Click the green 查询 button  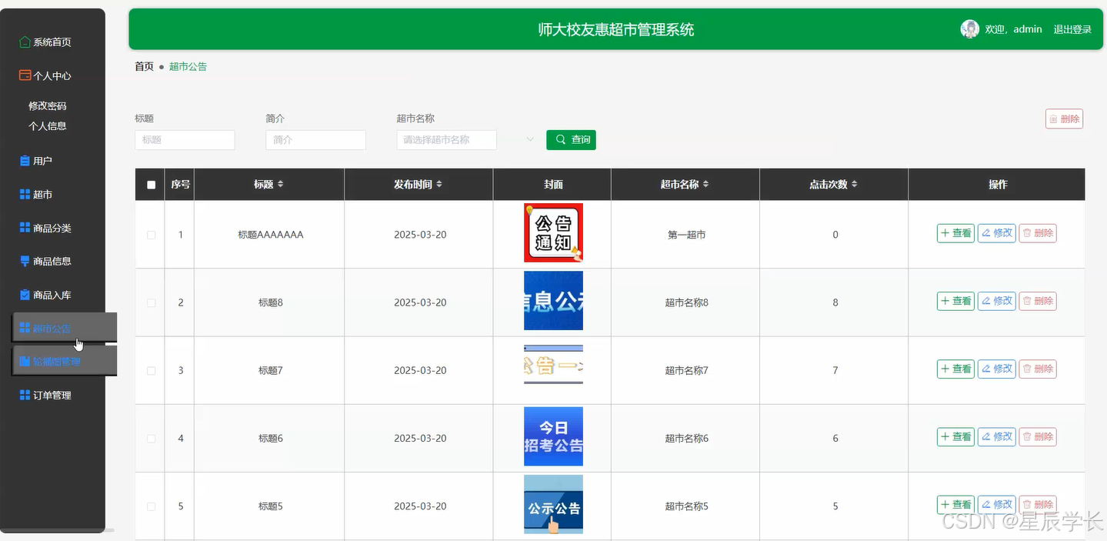pos(571,139)
